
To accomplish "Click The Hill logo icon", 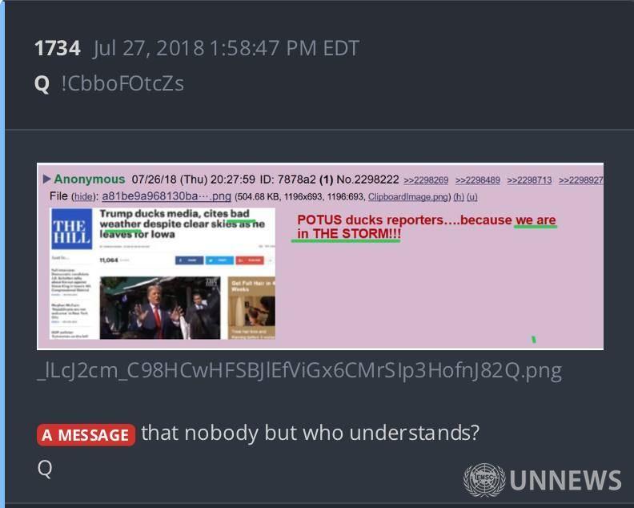I will (x=71, y=229).
